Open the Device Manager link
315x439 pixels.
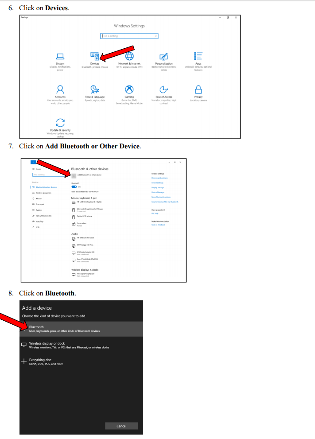point(158,192)
